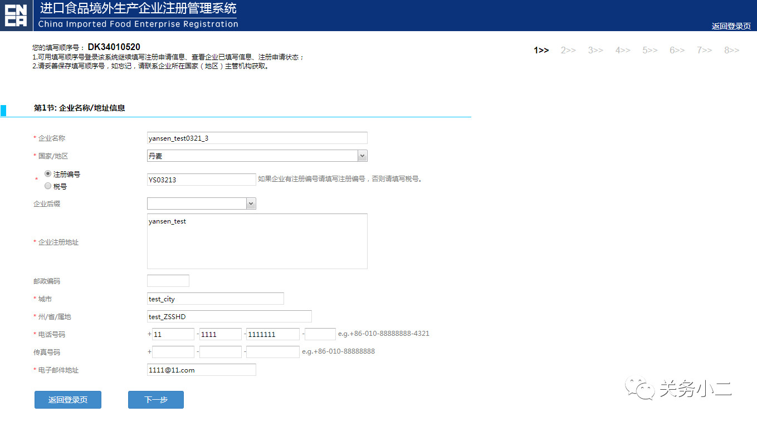Screen dimensions: 757x422
Task: Jump to step 5>> in progress bar
Action: 649,50
